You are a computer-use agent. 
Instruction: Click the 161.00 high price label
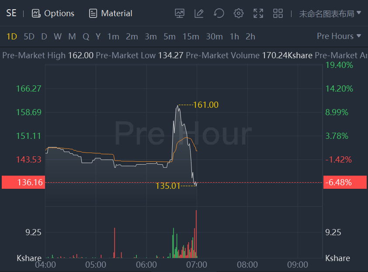[206, 105]
